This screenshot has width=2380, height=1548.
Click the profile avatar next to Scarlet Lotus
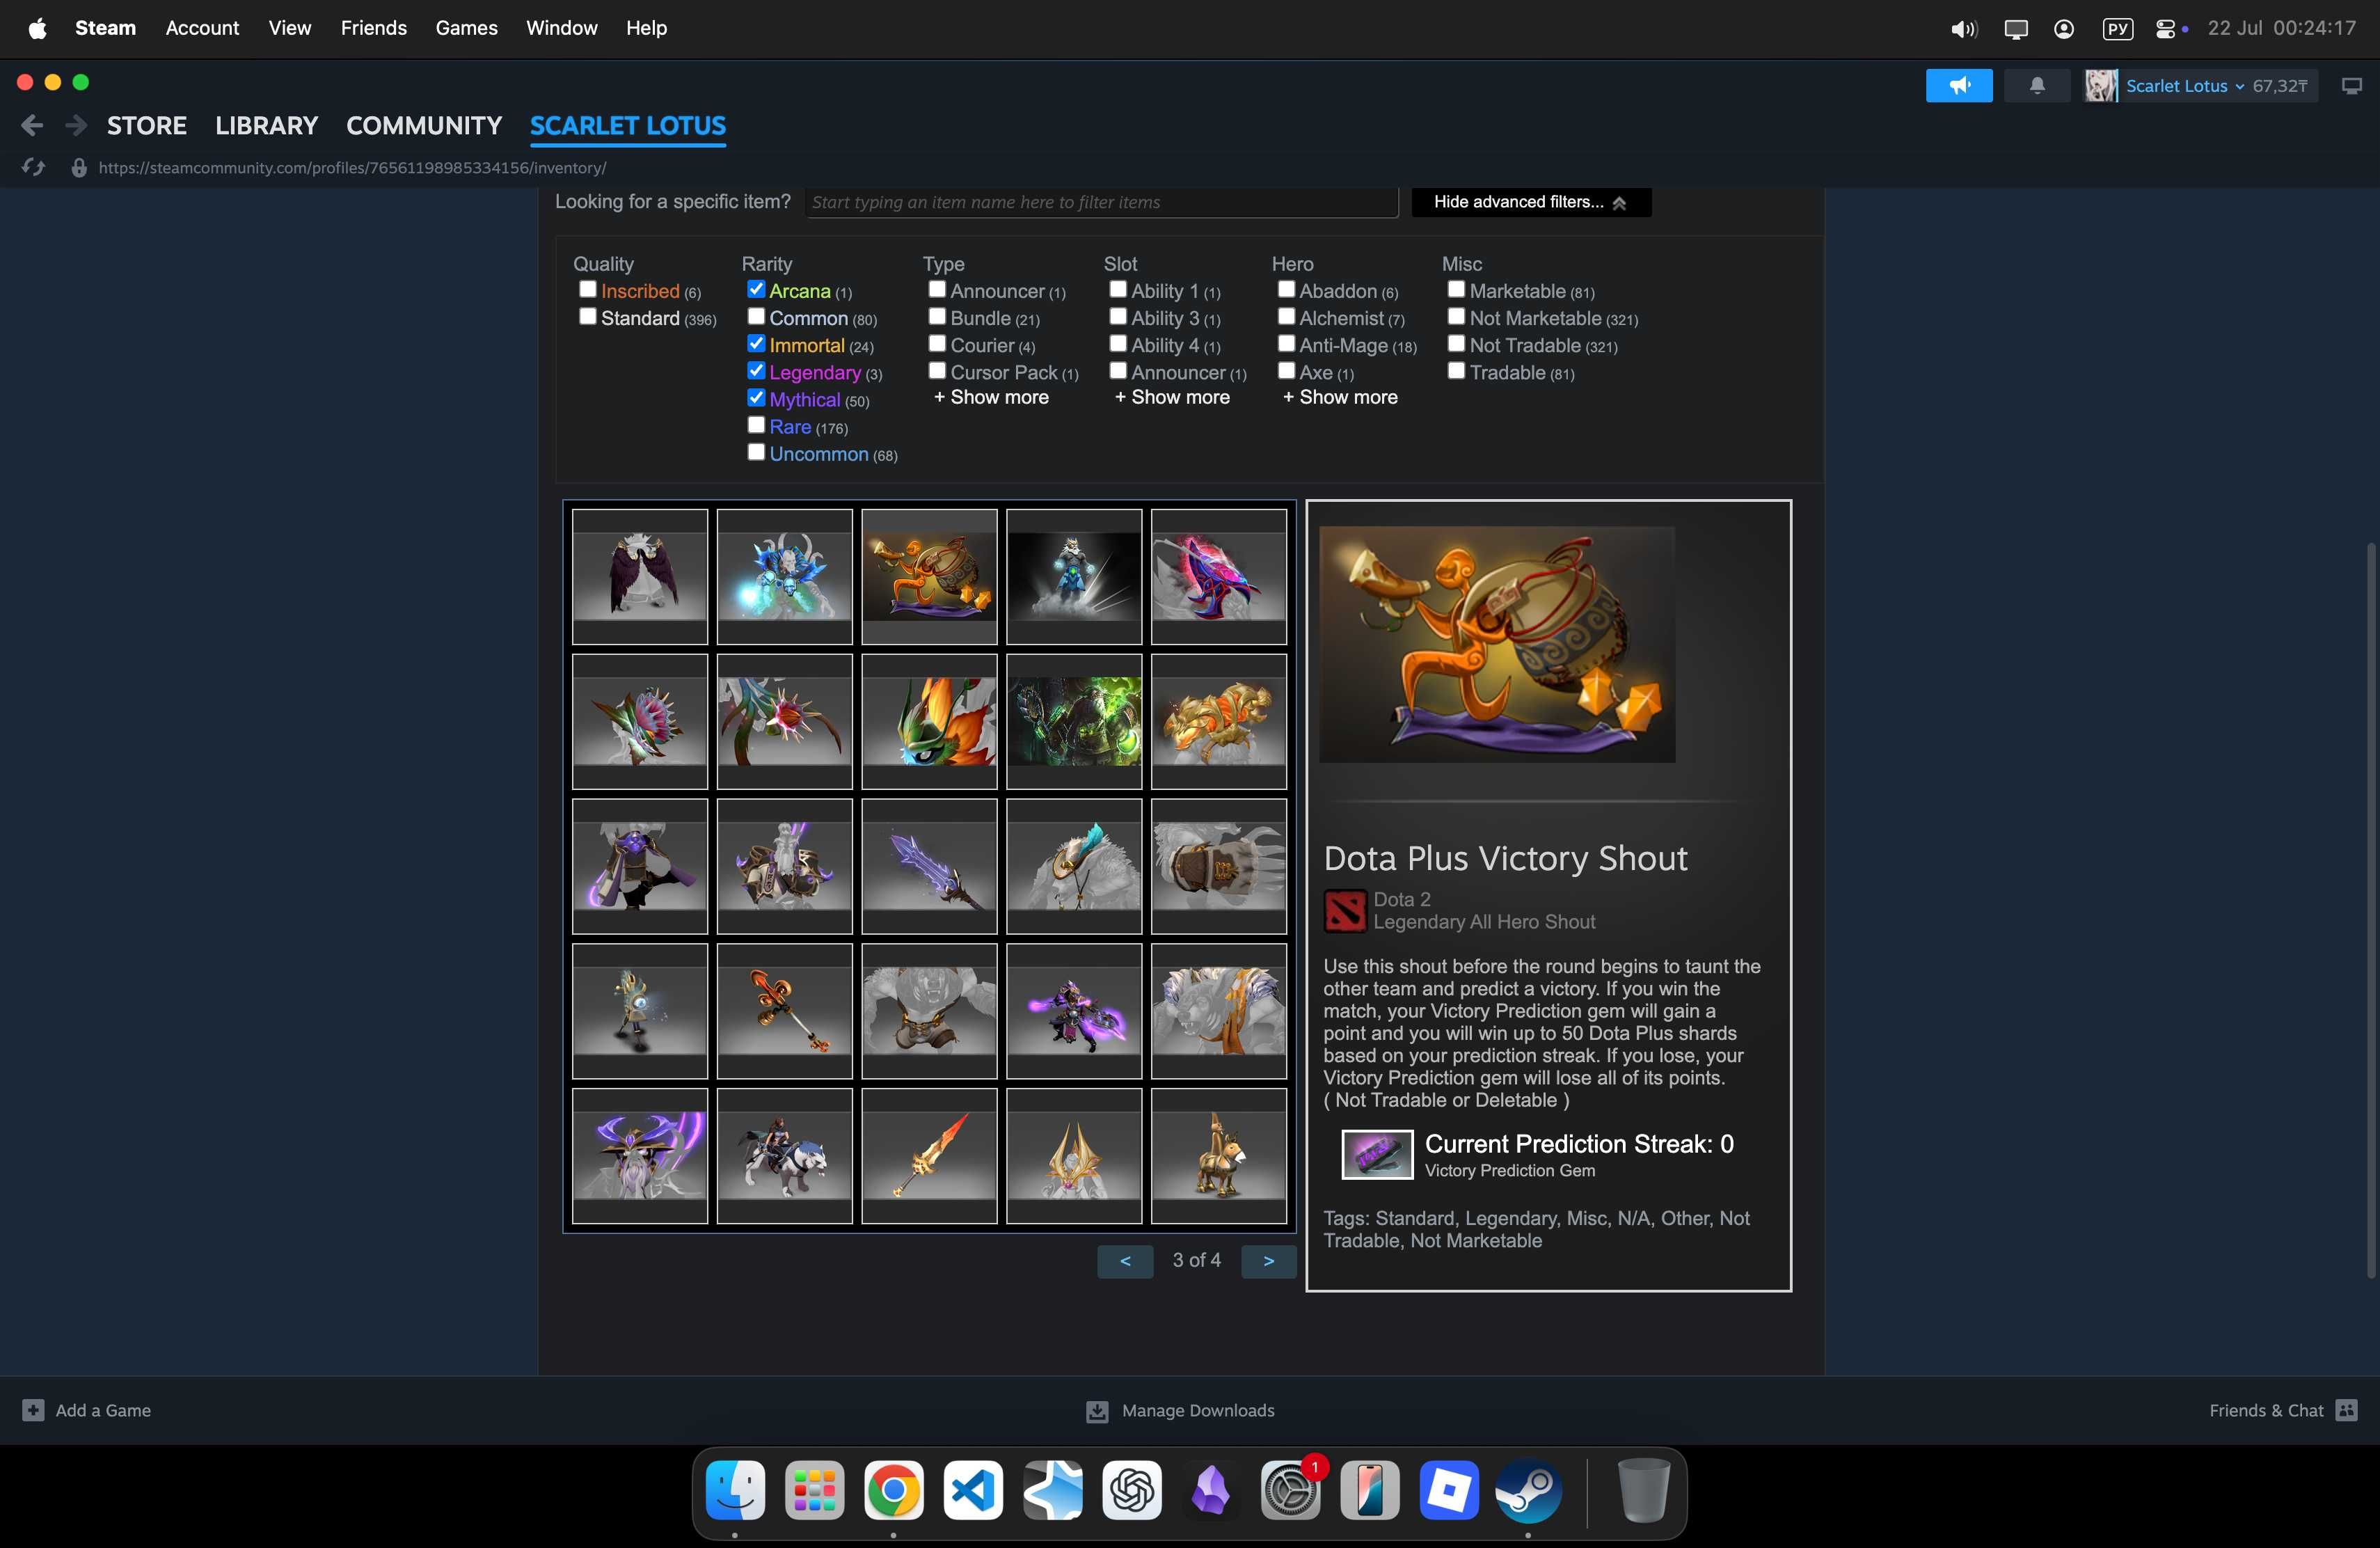2101,86
